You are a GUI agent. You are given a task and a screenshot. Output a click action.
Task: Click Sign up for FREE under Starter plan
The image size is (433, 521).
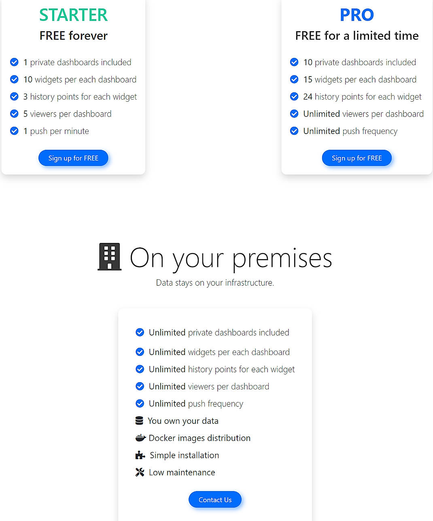[73, 158]
